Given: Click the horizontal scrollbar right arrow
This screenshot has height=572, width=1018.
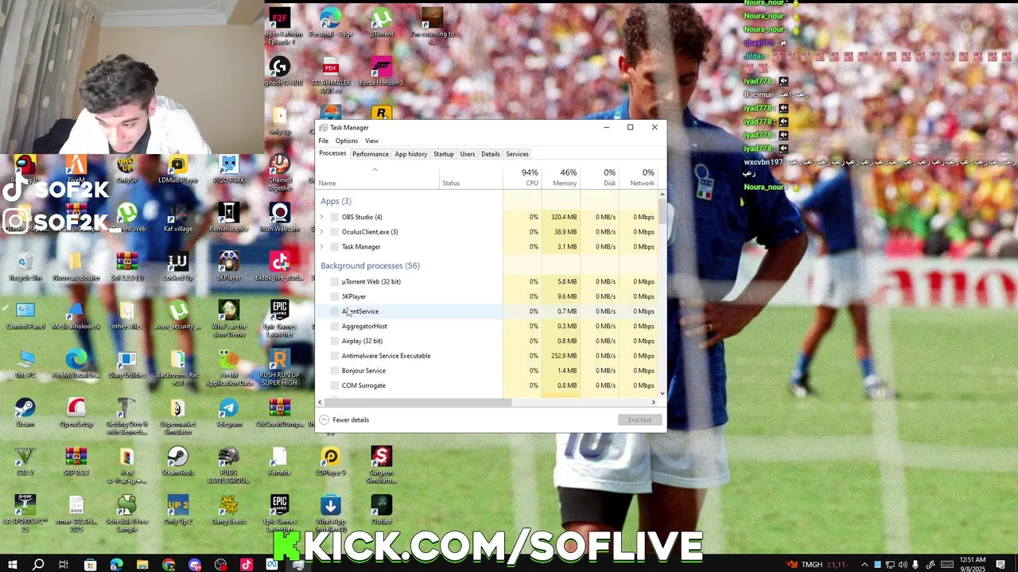Looking at the screenshot, I should click(x=654, y=402).
